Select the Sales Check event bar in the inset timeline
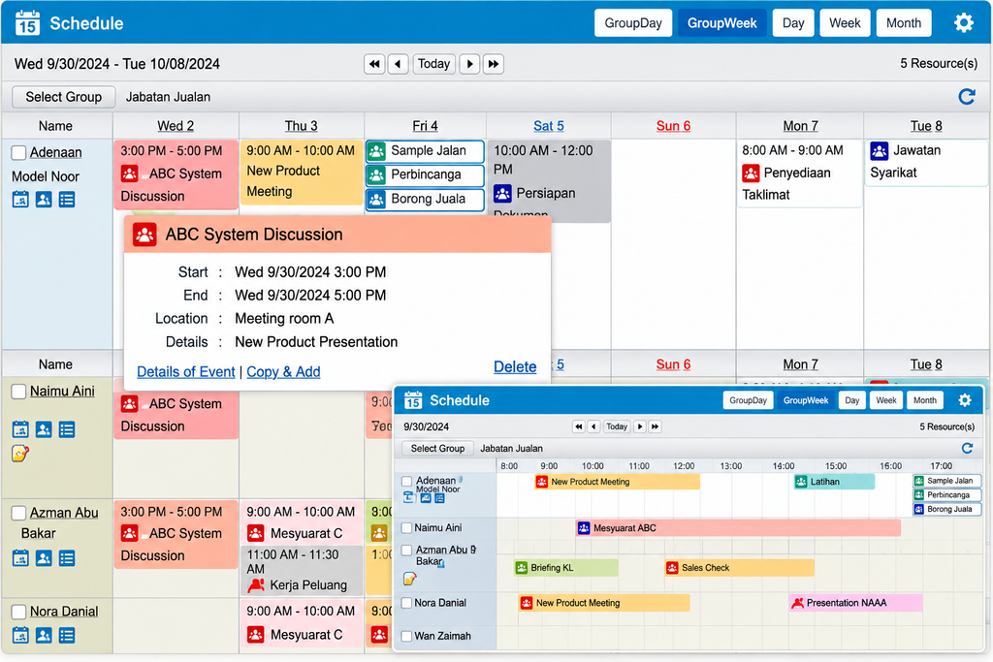The width and height of the screenshot is (993, 662). [x=739, y=568]
